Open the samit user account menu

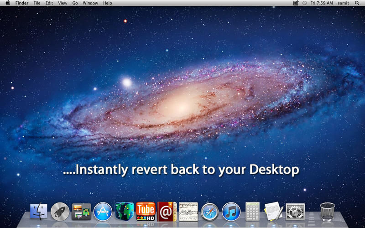point(344,3)
